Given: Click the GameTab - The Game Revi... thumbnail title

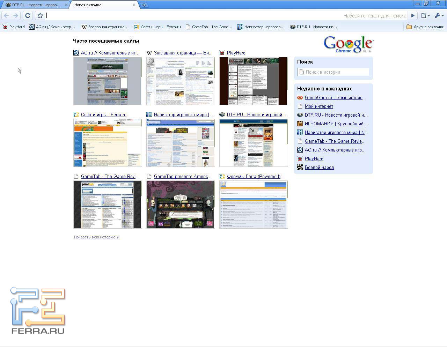Looking at the screenshot, I should (110, 176).
